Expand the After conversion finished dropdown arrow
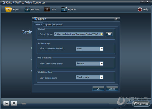This screenshot has width=152, height=109. [x=102, y=49]
